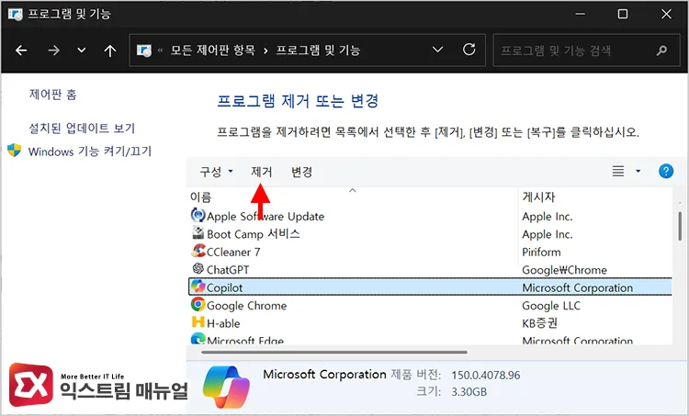Click the Boot Camp icon
689x416 pixels.
click(x=198, y=232)
